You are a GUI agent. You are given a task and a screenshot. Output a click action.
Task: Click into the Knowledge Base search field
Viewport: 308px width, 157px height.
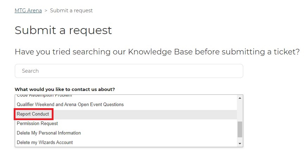129,71
